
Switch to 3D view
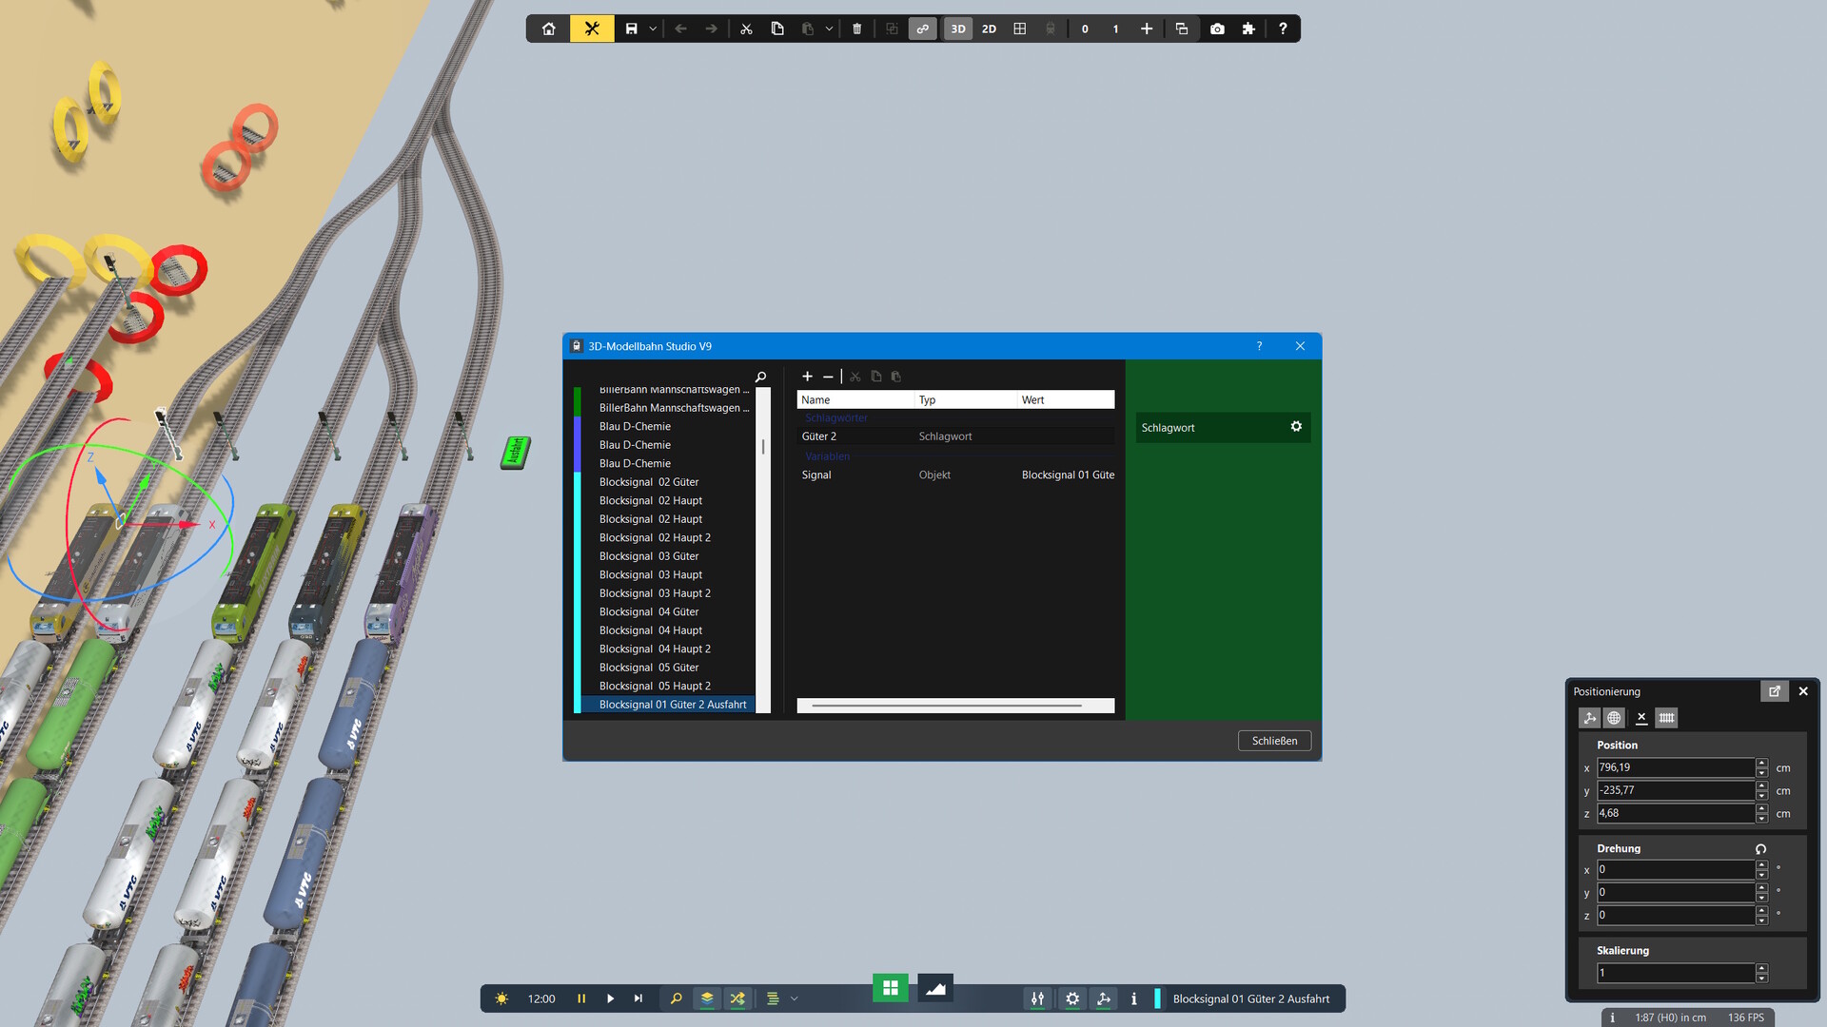coord(958,29)
